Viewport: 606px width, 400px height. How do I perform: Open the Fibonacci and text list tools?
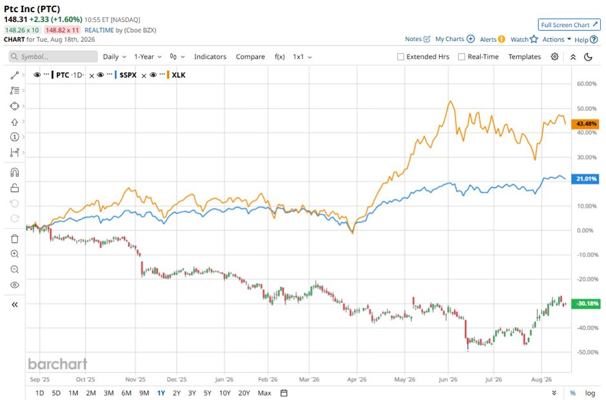[x=15, y=90]
